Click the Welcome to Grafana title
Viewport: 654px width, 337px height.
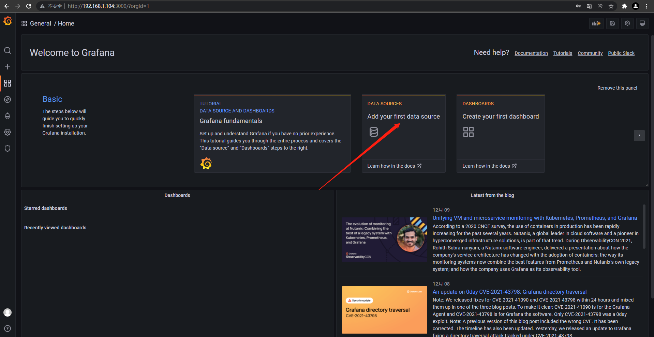(x=72, y=53)
